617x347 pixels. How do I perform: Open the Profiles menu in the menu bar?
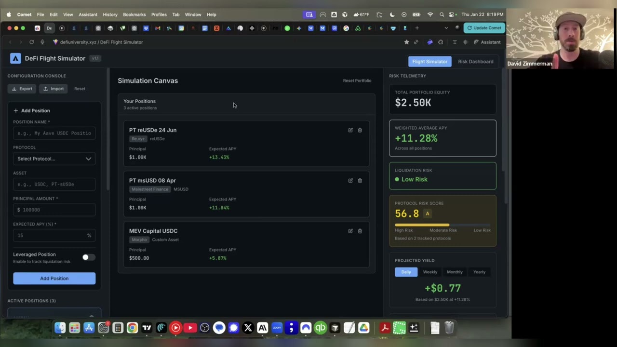(x=159, y=14)
